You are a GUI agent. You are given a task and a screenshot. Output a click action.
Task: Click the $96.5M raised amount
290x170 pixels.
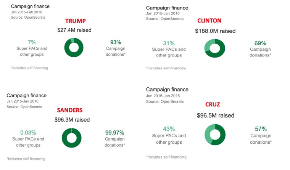[x=216, y=115]
